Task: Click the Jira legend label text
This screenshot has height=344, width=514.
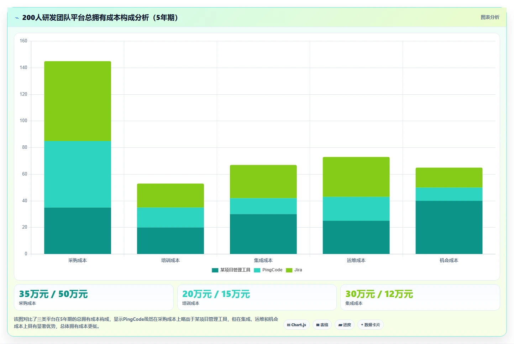Action: (298, 270)
